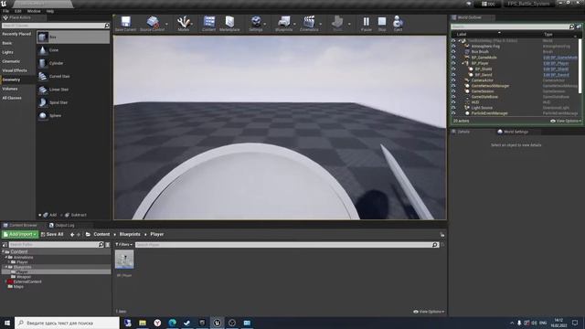The width and height of the screenshot is (585, 329).
Task: Click the lock icon in Content Browser
Action: pyautogui.click(x=442, y=235)
